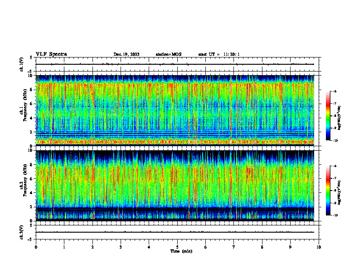Viewport: 359px width, 277px height.
Task: Click the ch.1 color scale bar
Action: [x=328, y=116]
